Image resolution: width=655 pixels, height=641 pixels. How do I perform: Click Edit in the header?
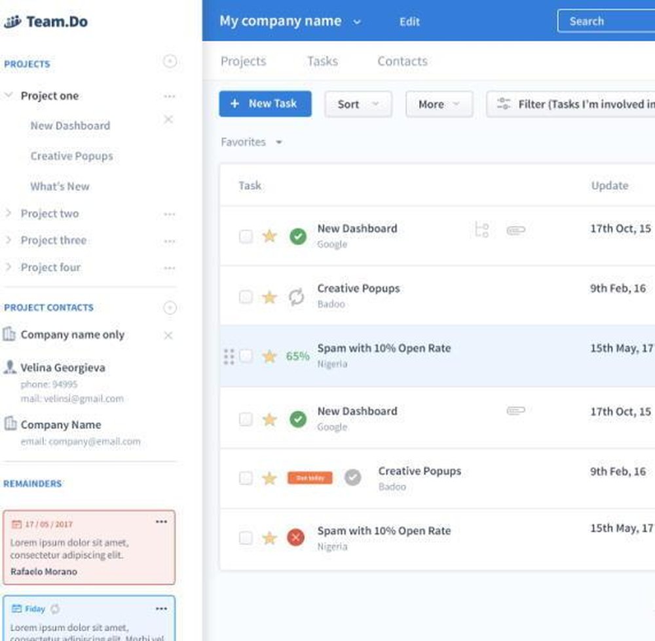[409, 22]
